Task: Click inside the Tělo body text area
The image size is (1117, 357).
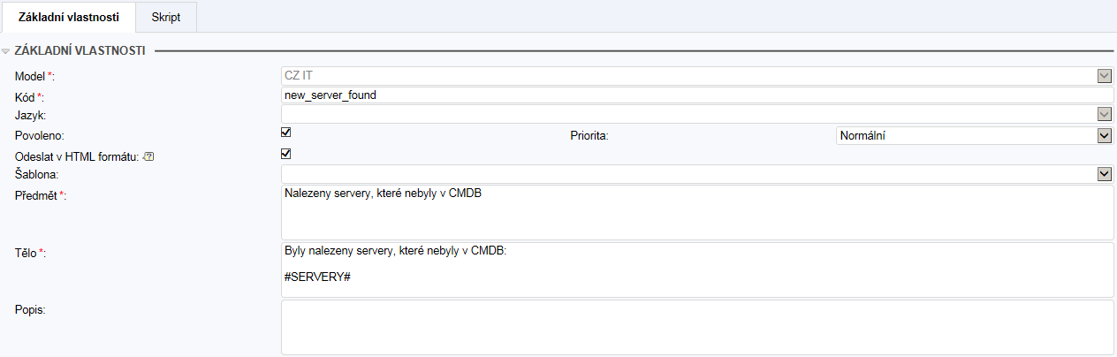Action: (696, 269)
